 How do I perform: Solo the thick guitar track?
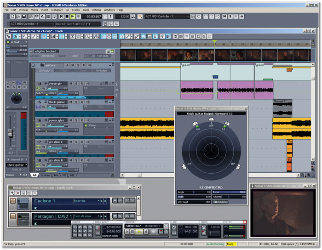(76, 102)
